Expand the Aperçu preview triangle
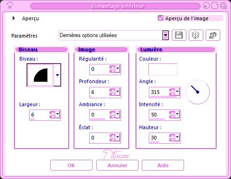Screen dimensions: 231x179 pyautogui.click(x=14, y=18)
